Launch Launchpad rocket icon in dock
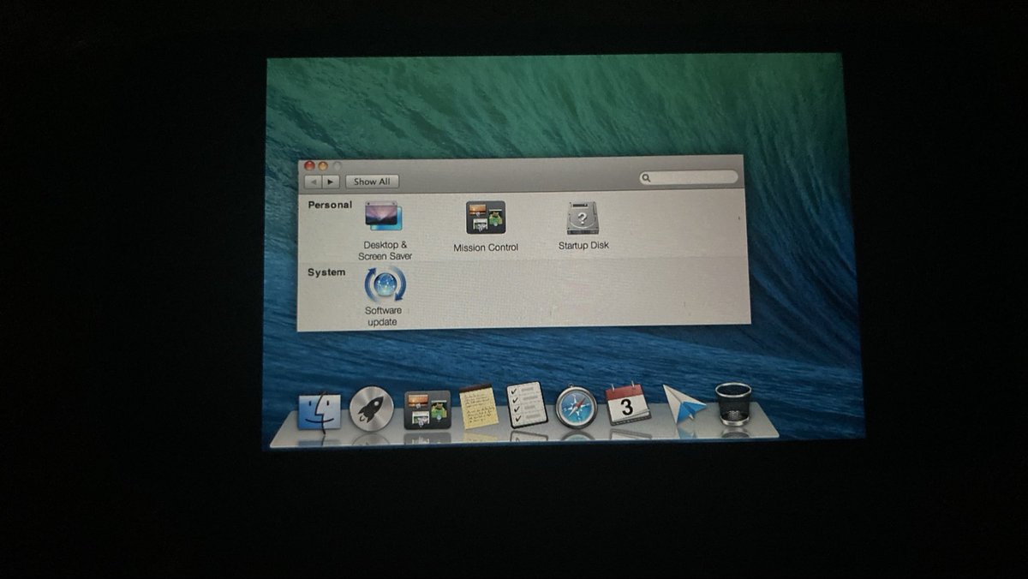 point(372,409)
